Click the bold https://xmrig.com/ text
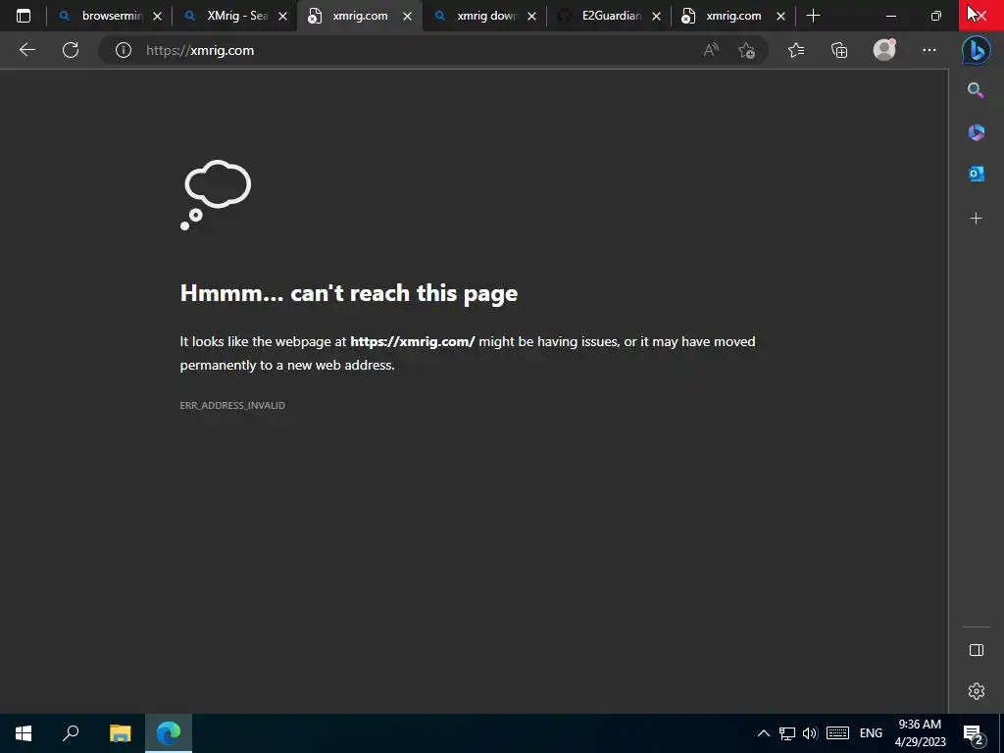Screen dimensions: 1004x753 pos(413,342)
